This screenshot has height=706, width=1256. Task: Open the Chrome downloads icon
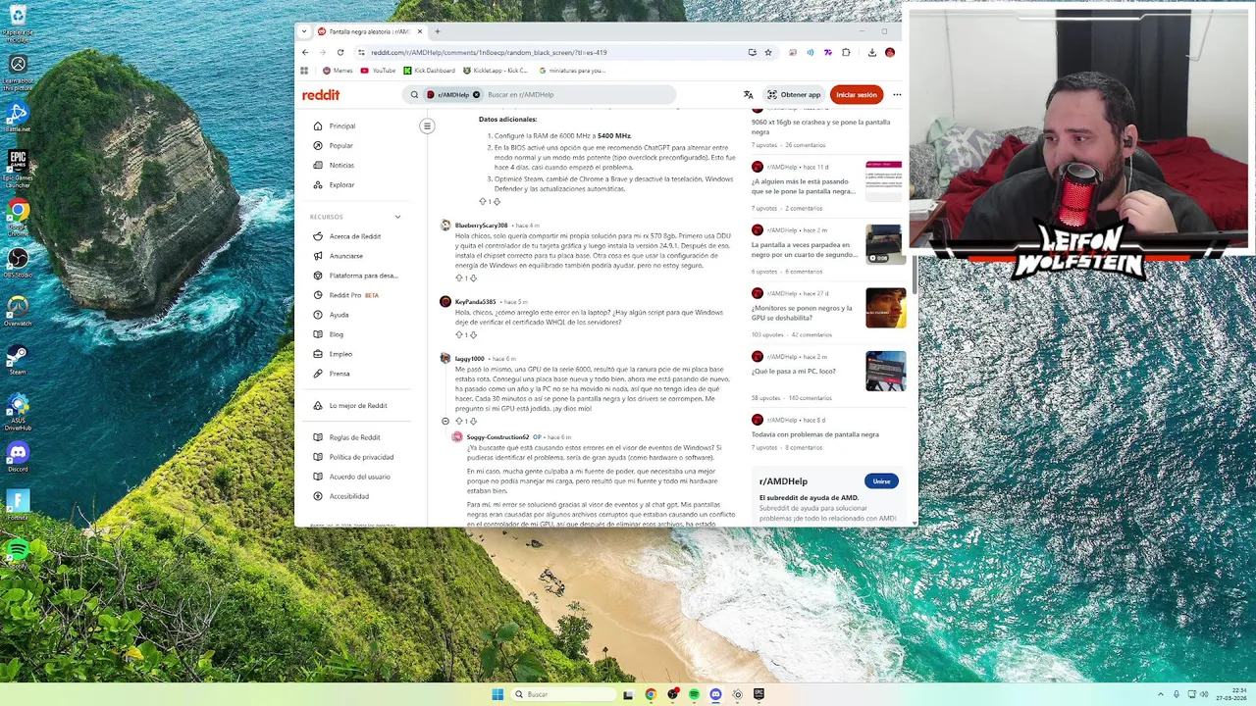point(871,52)
